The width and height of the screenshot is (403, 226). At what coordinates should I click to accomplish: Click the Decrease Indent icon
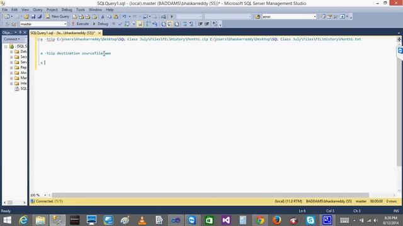(200, 24)
